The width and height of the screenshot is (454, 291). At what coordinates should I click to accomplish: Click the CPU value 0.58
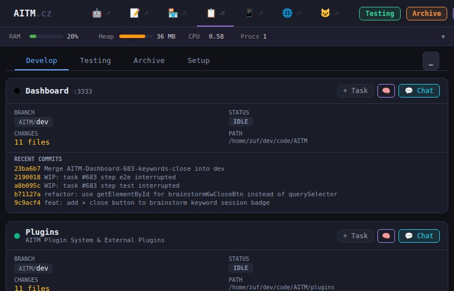point(216,36)
